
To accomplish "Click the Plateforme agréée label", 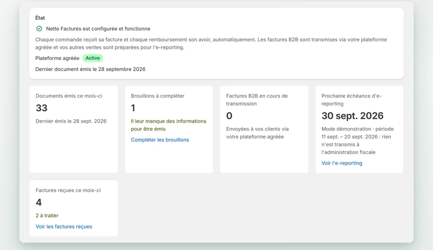I will 57,58.
